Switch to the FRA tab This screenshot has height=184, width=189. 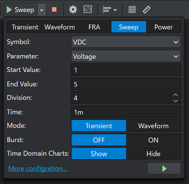point(94,27)
